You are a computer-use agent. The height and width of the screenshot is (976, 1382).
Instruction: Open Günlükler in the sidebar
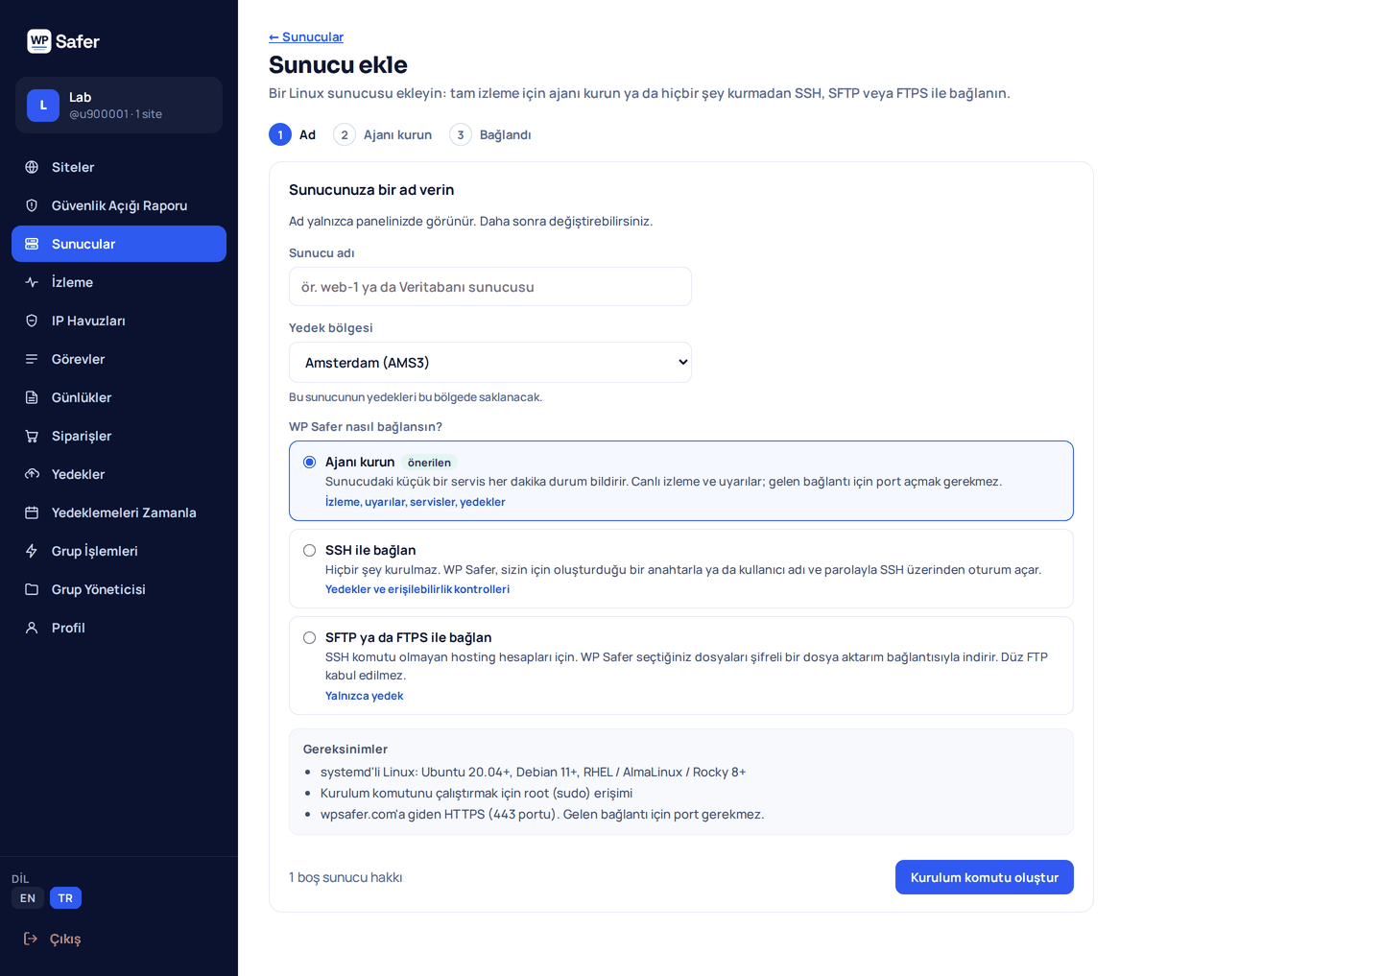click(119, 397)
